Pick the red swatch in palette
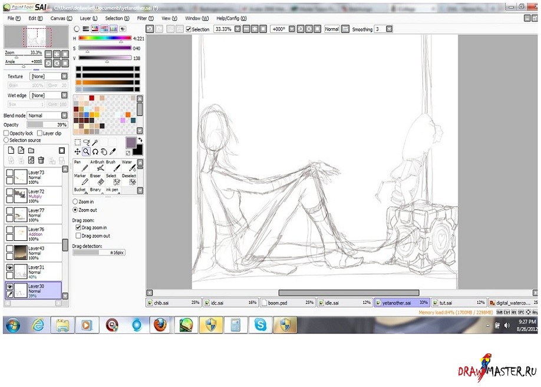 point(91,98)
